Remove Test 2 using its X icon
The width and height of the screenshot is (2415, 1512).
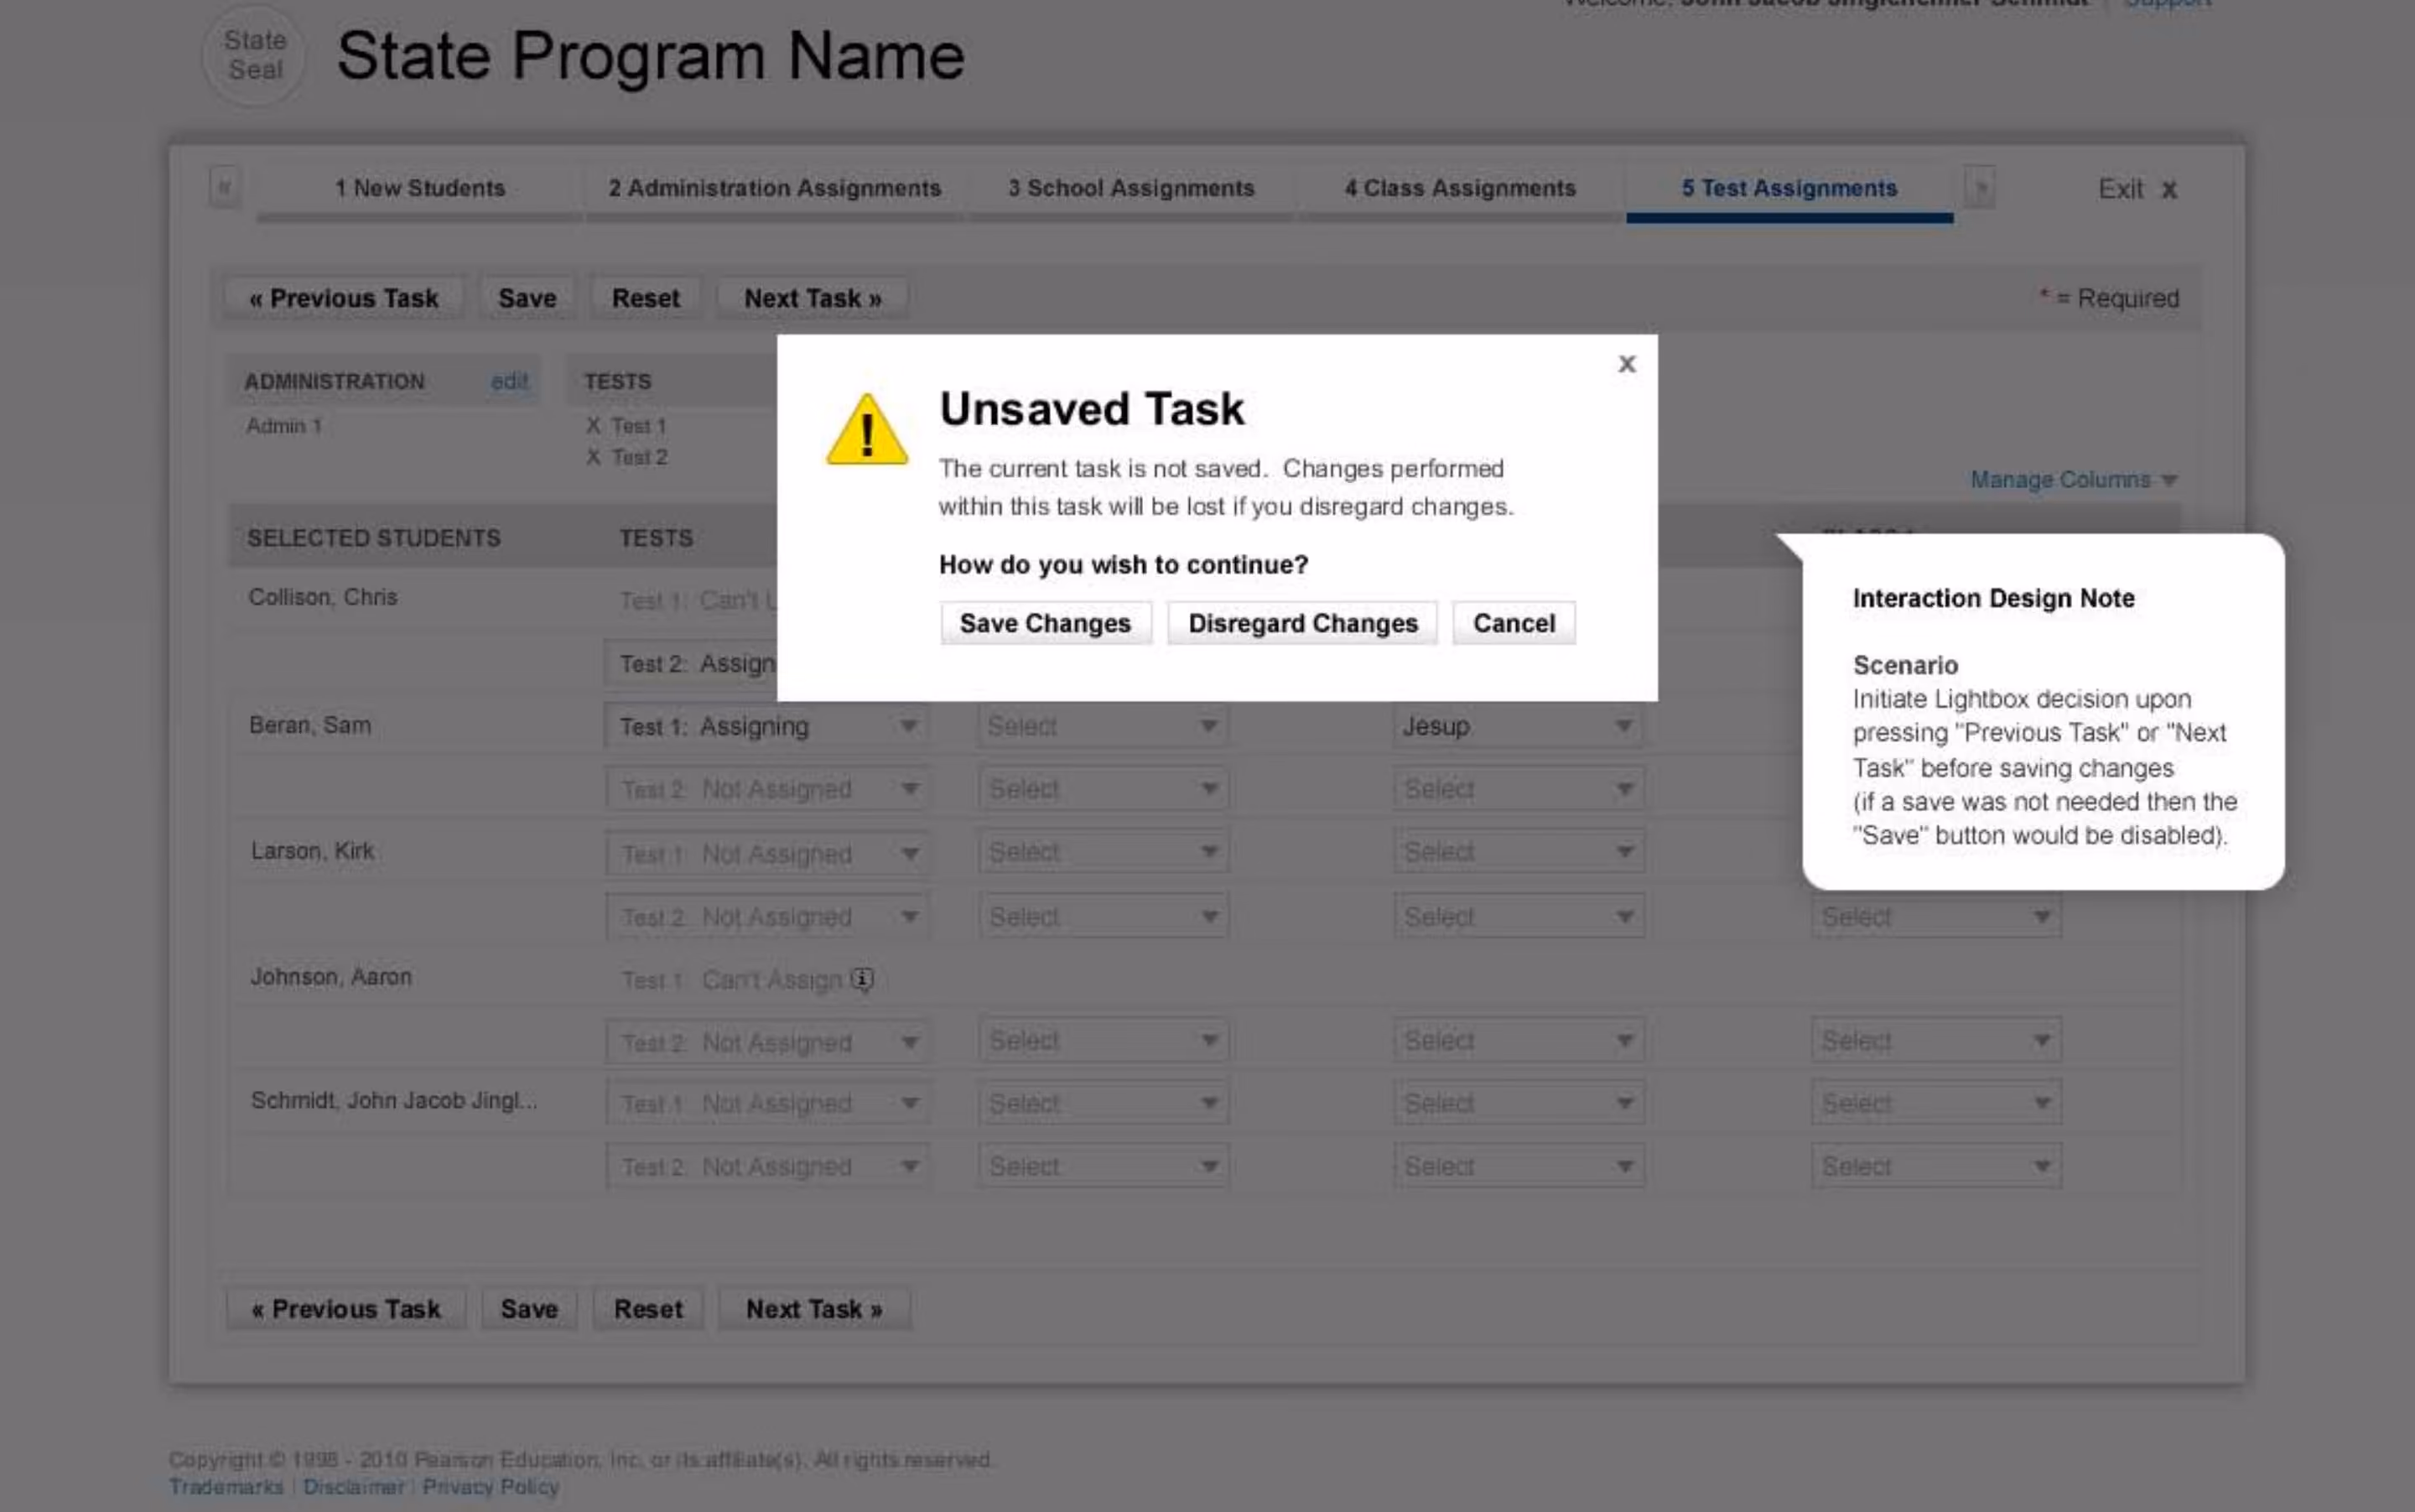593,457
